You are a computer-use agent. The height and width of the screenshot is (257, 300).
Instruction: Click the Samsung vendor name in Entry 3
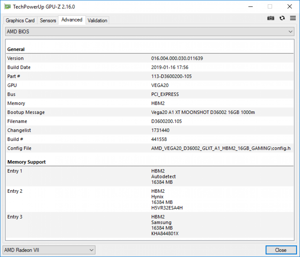click(x=161, y=222)
